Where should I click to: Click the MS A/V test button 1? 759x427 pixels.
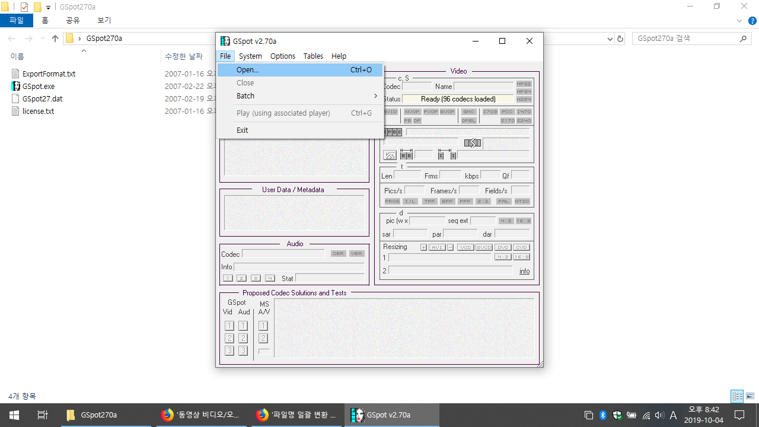pos(263,326)
